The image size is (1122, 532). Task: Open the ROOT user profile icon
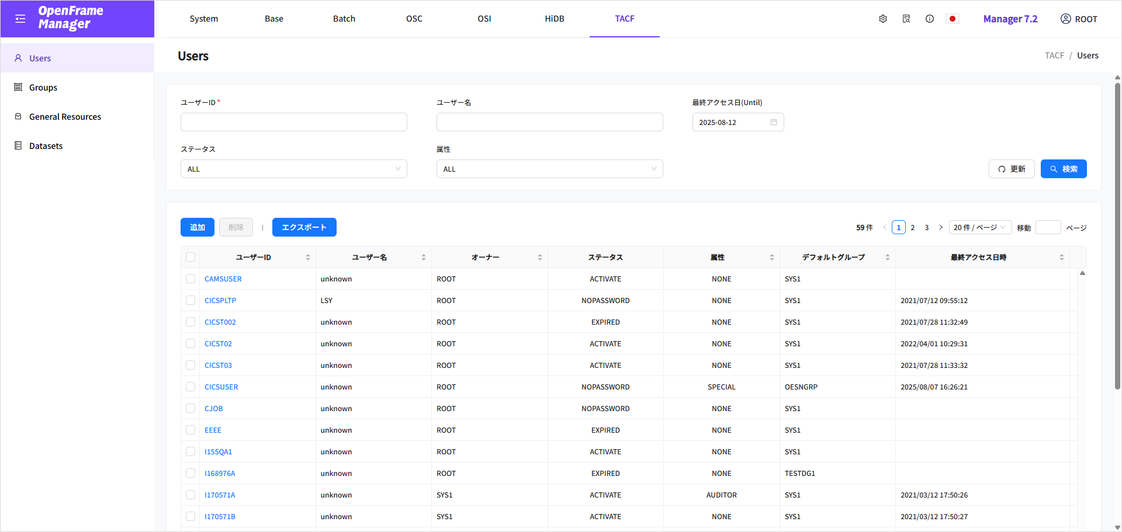point(1065,19)
